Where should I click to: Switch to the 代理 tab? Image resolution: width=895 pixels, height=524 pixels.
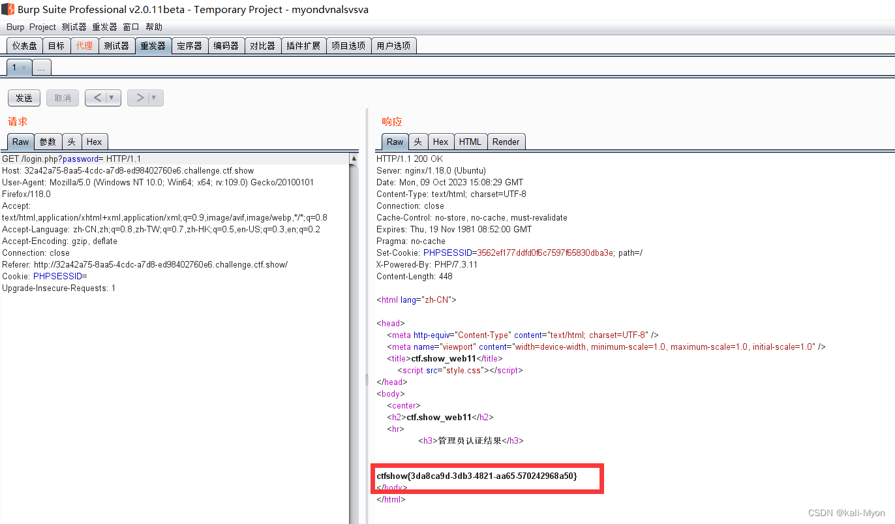[84, 46]
